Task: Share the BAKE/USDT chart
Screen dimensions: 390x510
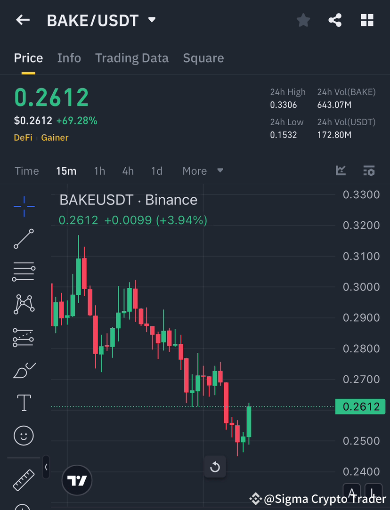Action: [x=335, y=20]
